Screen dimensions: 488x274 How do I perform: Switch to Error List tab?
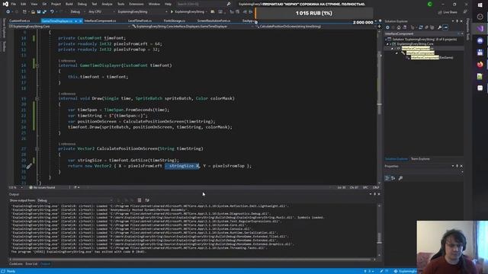[x=31, y=264]
